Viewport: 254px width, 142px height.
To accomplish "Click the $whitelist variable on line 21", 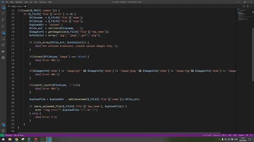I will tap(37, 35).
